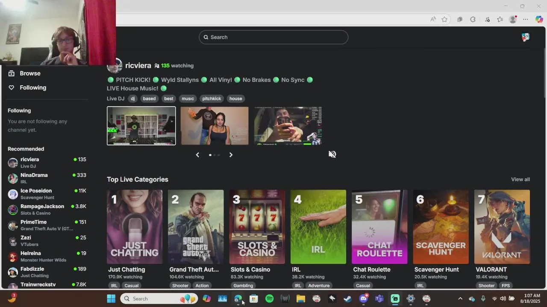Open File Explorer from the taskbar
Image resolution: width=547 pixels, height=307 pixels.
pyautogui.click(x=301, y=298)
